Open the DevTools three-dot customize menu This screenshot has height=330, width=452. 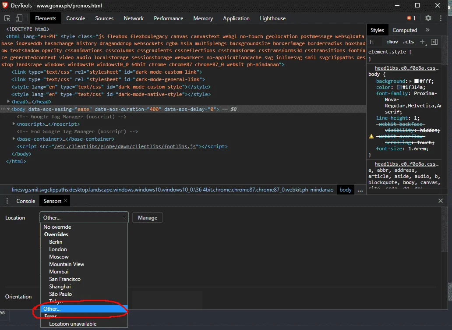pyautogui.click(x=441, y=18)
